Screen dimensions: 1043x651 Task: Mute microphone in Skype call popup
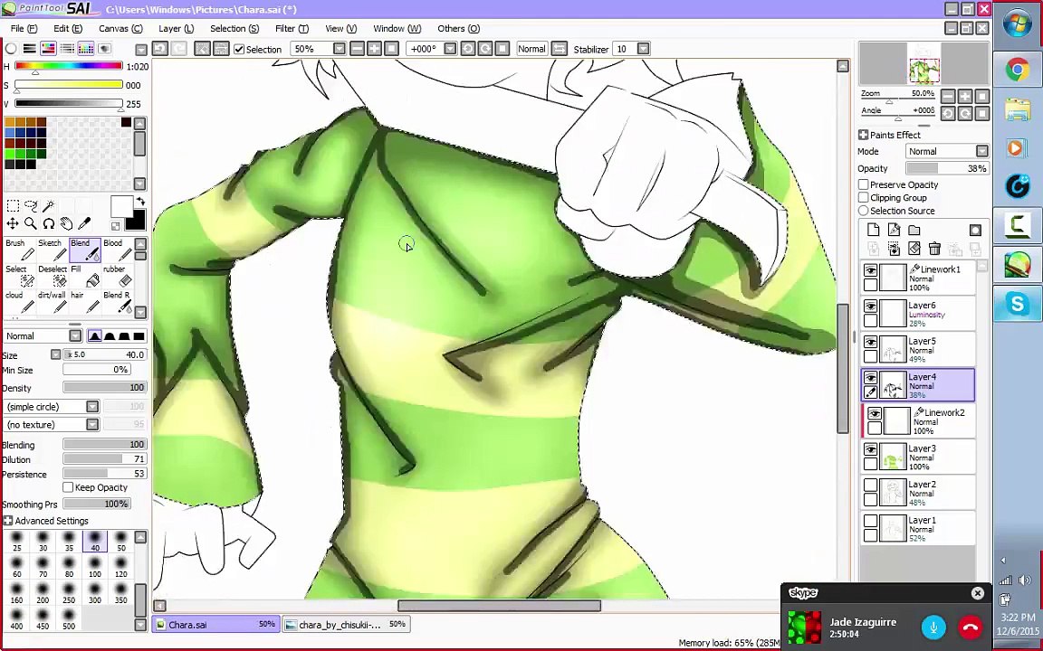click(x=933, y=627)
